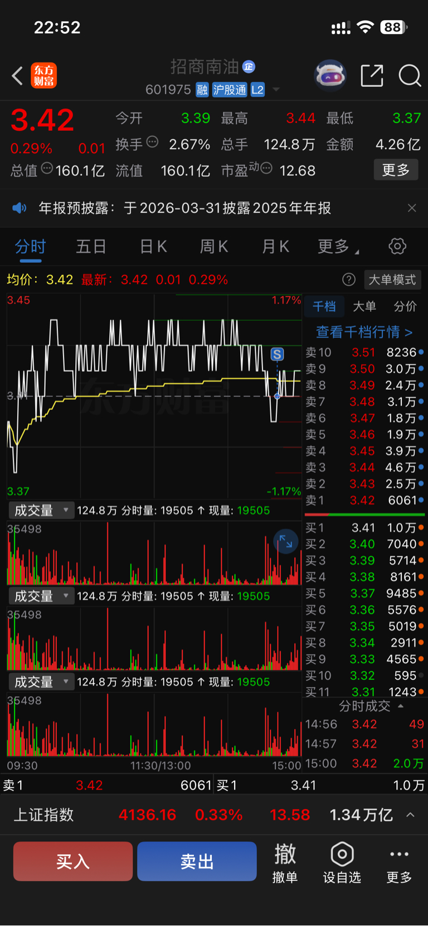
Task: Tap the 22:52 clock in status bar
Action: click(57, 27)
